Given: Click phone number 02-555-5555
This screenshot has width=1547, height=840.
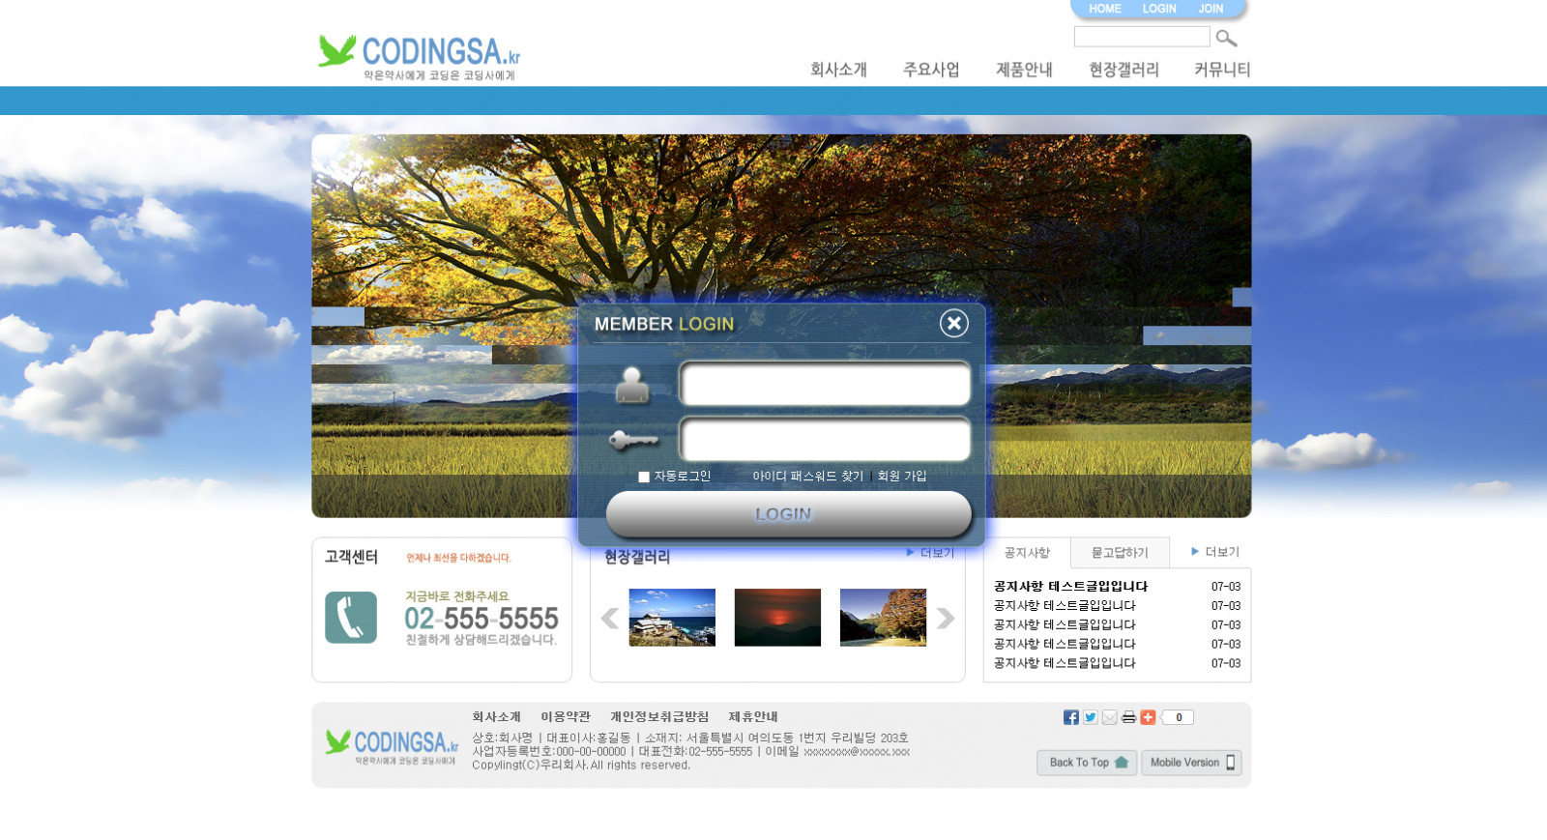Looking at the screenshot, I should 482,619.
